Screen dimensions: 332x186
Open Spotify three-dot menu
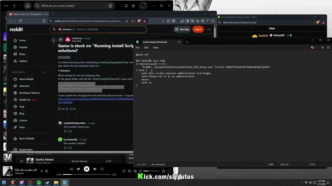click(x=6, y=6)
